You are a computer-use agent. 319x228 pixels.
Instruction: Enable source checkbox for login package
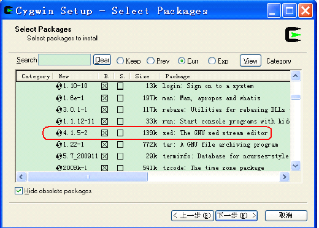point(120,86)
